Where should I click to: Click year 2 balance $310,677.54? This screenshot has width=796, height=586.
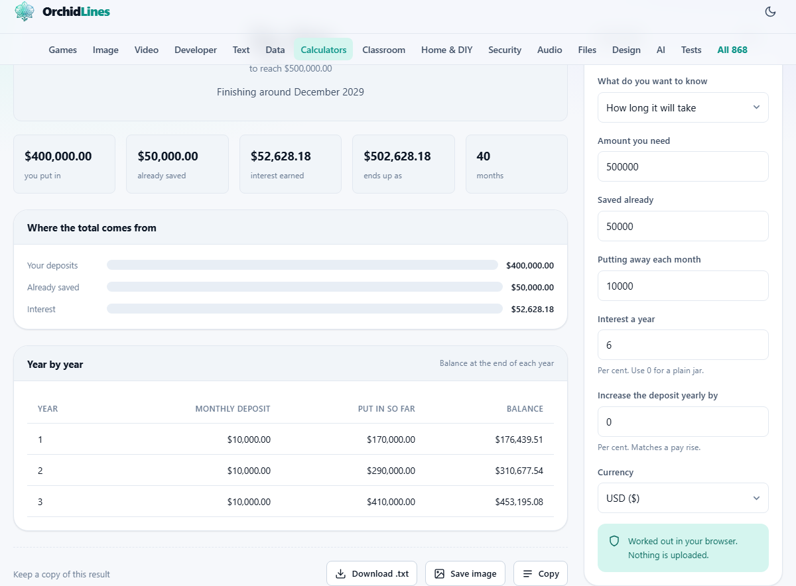[519, 471]
